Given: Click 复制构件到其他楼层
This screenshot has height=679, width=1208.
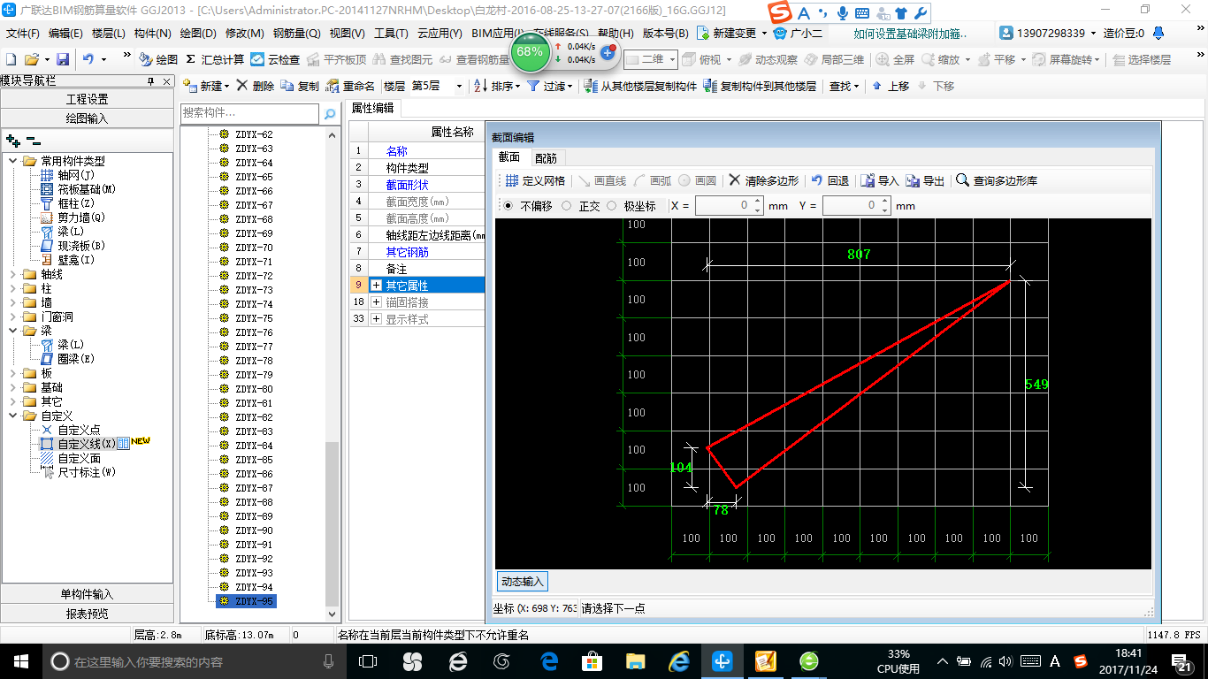Looking at the screenshot, I should (760, 86).
